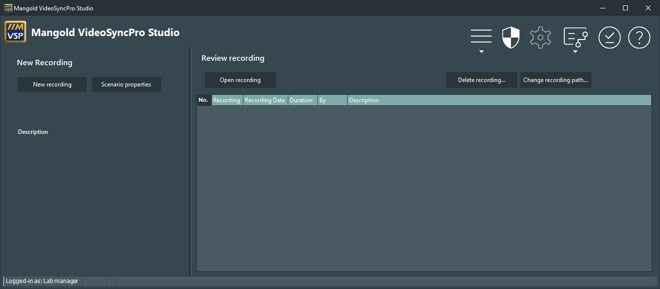
Task: Open the hamburger main menu icon
Action: pos(481,37)
